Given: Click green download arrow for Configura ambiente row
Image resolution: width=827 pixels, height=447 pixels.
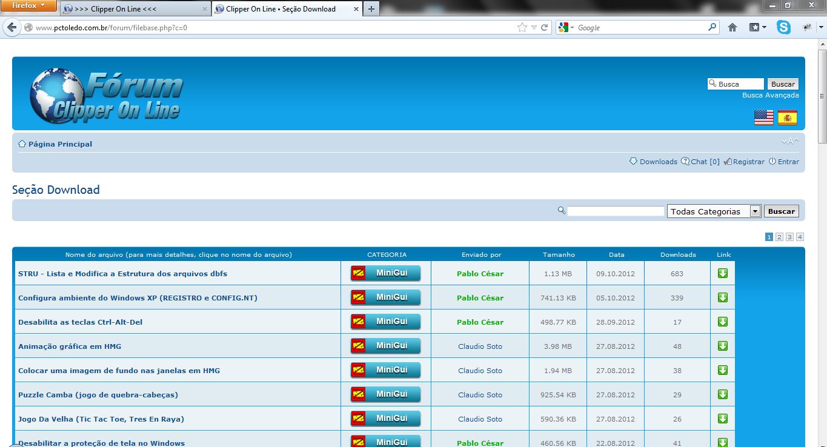Looking at the screenshot, I should [x=722, y=297].
